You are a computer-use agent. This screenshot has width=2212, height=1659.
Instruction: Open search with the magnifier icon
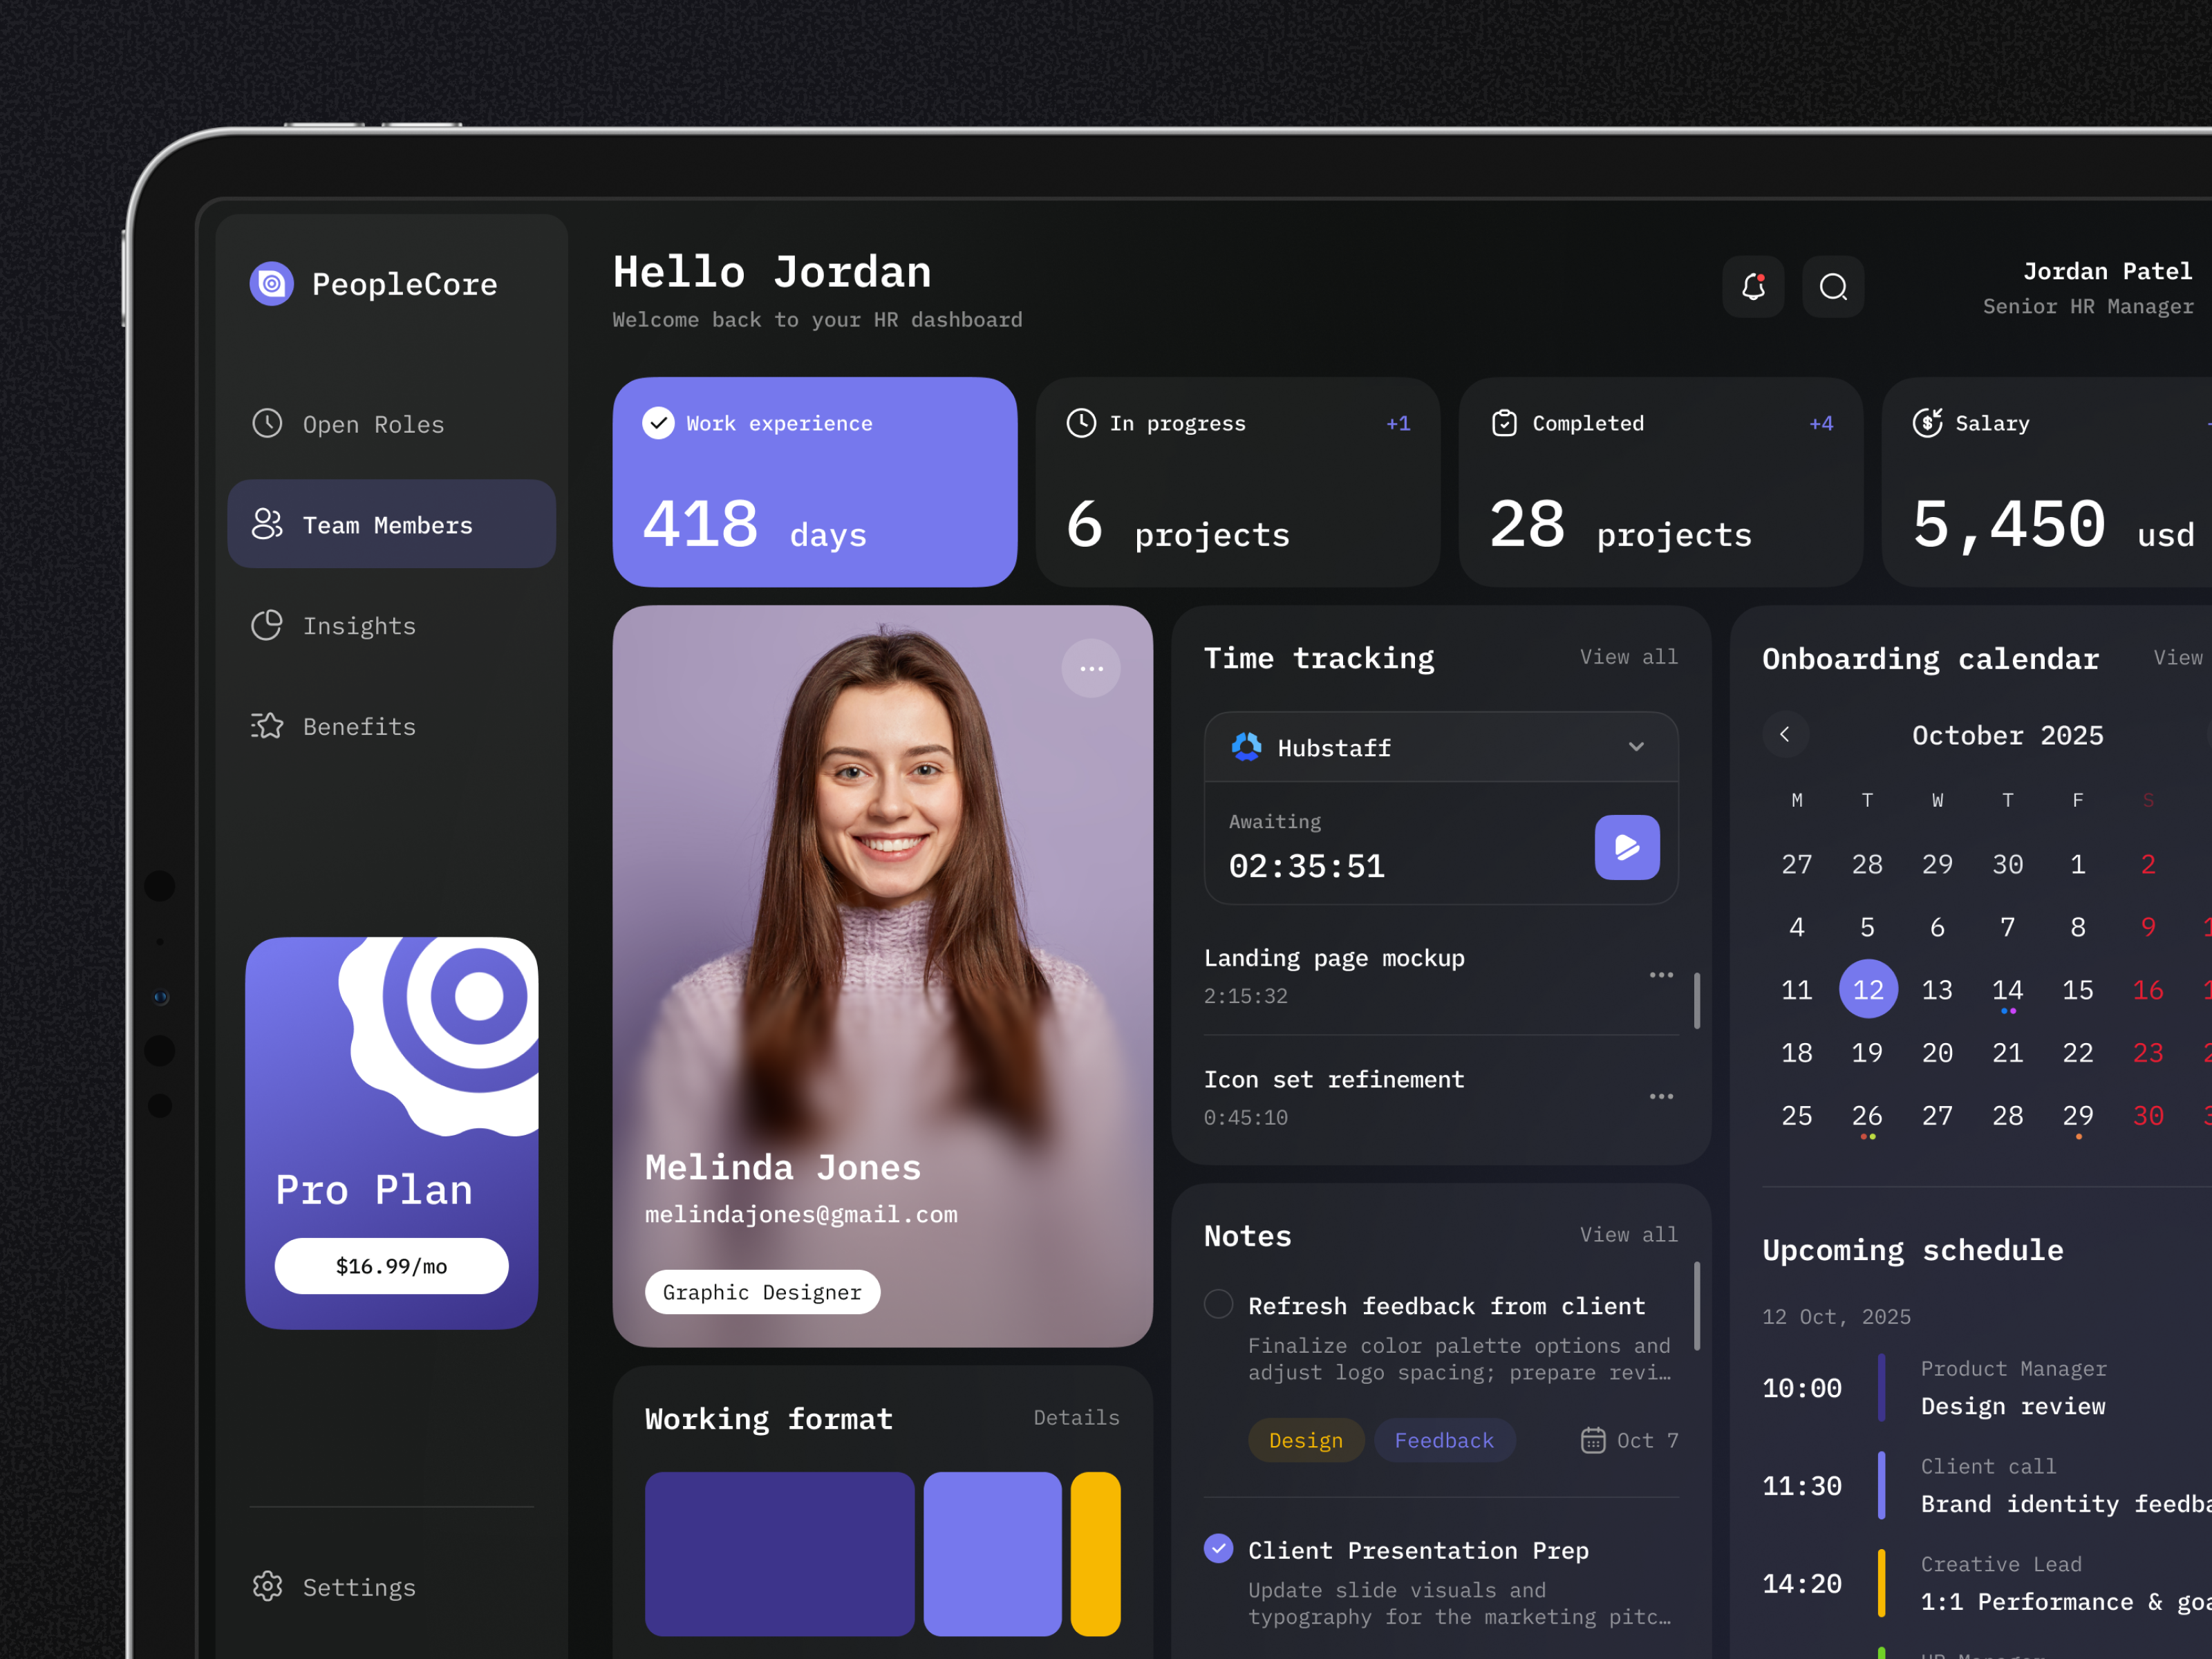(1833, 287)
